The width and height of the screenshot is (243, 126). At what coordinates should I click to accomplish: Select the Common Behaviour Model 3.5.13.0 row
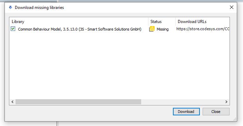(x=119, y=29)
